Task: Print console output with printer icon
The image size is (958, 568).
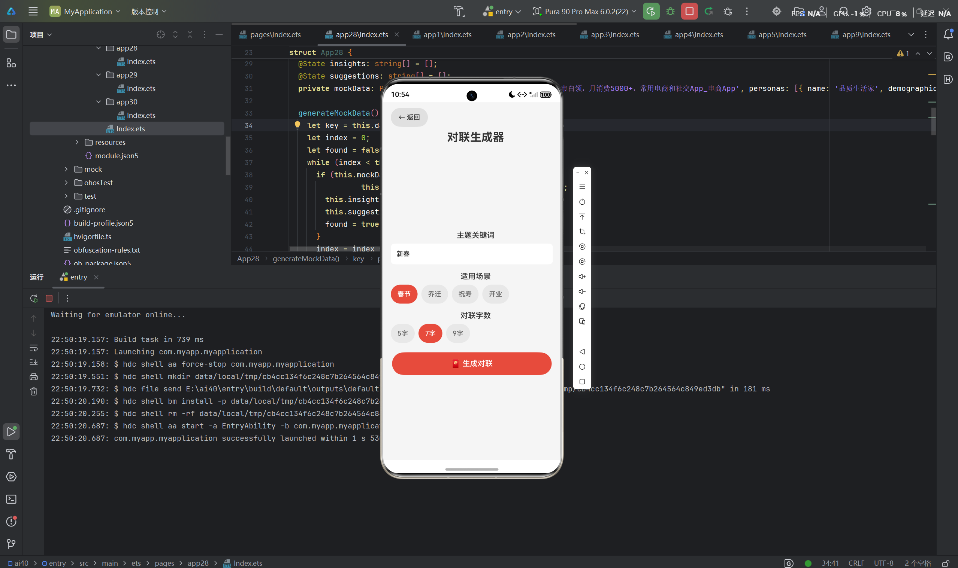Action: (34, 377)
